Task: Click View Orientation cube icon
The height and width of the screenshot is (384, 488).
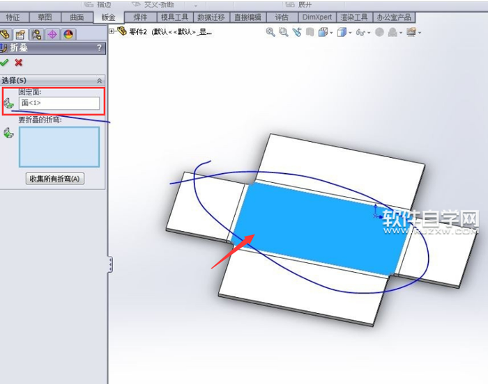Action: point(323,32)
